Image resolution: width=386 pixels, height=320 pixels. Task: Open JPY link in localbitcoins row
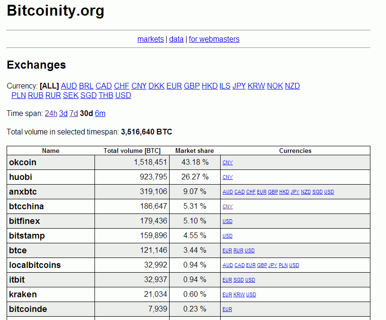click(273, 265)
